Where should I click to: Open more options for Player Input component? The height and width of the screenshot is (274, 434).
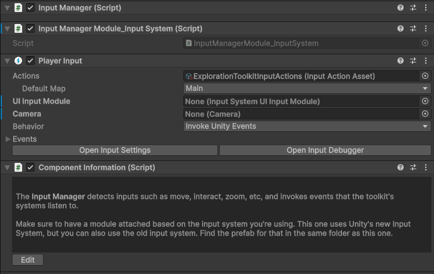click(x=426, y=61)
